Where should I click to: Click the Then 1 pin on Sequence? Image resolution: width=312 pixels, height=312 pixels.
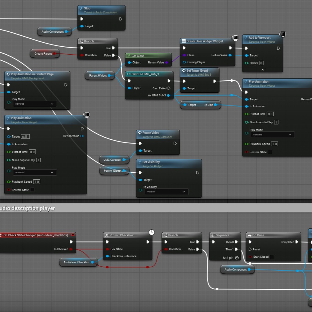point(236,249)
